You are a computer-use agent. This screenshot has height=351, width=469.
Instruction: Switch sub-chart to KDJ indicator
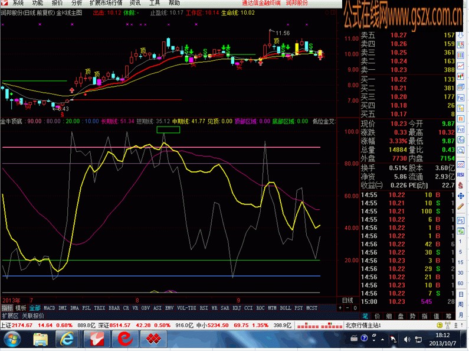click(x=237, y=308)
